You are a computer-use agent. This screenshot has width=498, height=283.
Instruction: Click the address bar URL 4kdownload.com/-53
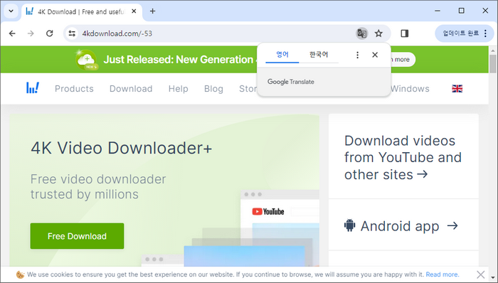[x=117, y=33]
